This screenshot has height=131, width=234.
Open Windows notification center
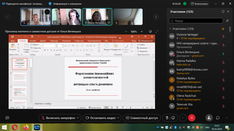(227, 128)
